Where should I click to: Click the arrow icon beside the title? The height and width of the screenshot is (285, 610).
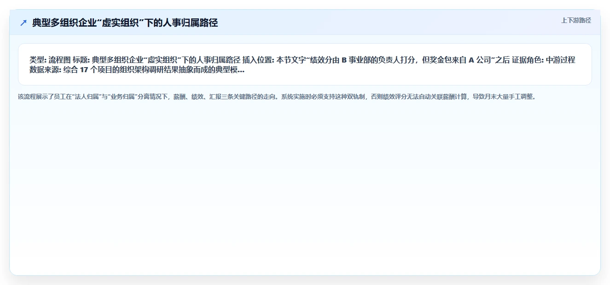coord(23,23)
